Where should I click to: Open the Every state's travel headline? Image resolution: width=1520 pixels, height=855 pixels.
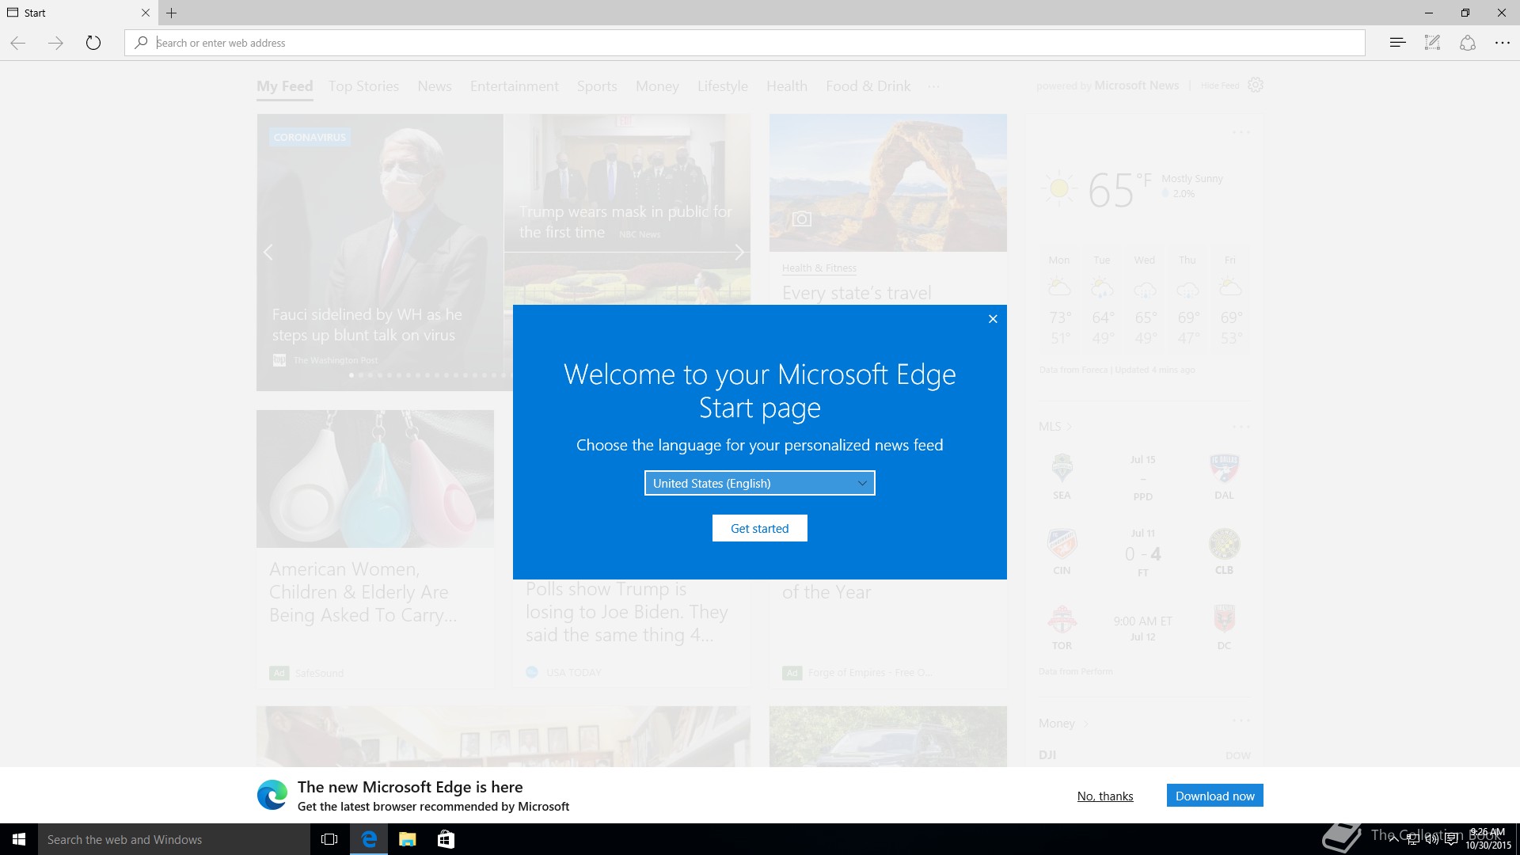(857, 293)
